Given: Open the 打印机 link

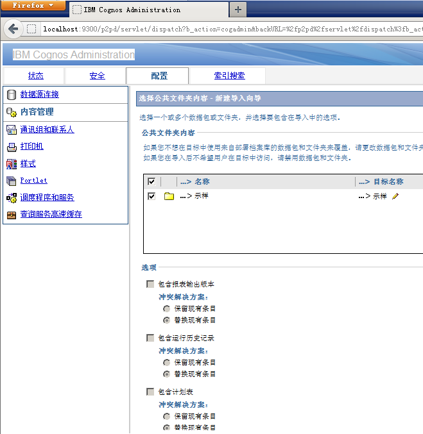Looking at the screenshot, I should (x=32, y=146).
